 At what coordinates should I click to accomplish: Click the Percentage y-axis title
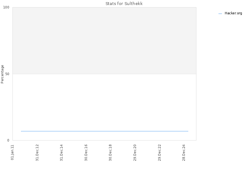click(2, 74)
